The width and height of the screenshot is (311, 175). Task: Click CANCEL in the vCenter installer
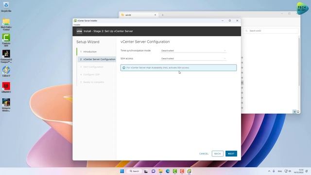pyautogui.click(x=204, y=154)
